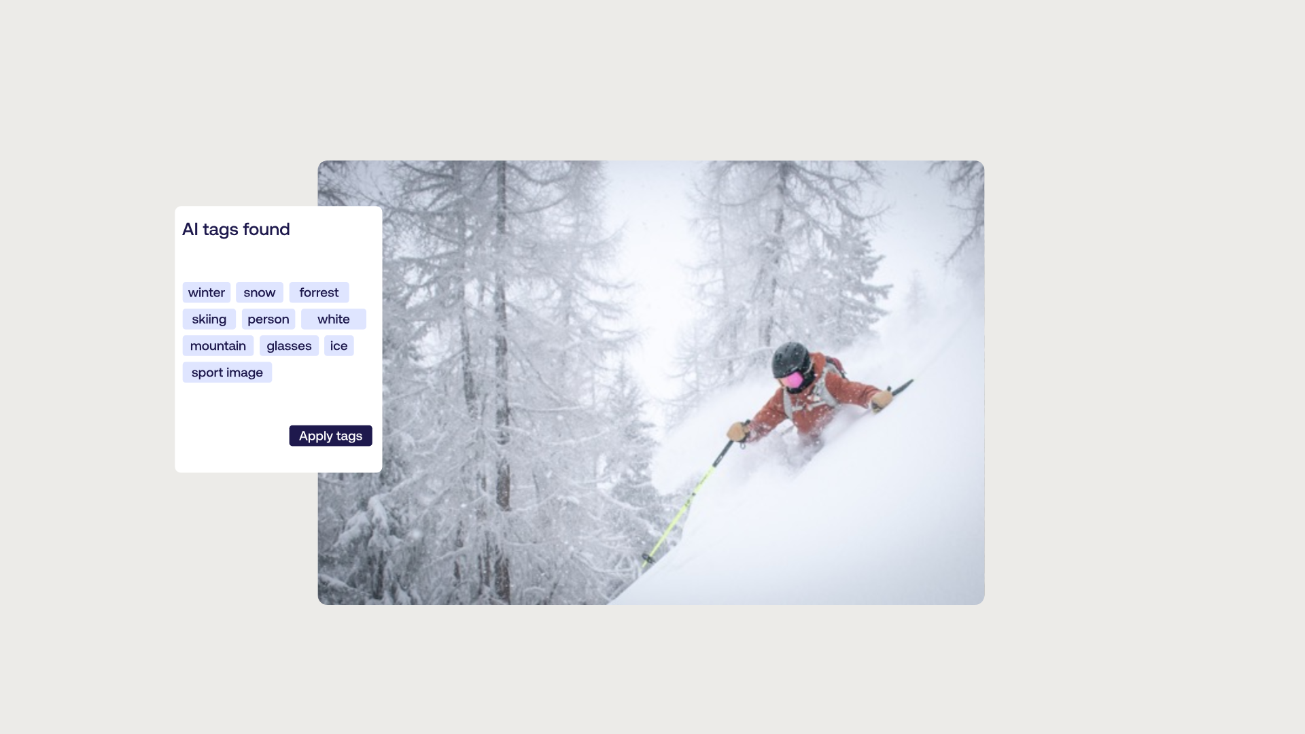Click the 'snow' AI tag badge
Screen dimensions: 1305x734
click(259, 292)
